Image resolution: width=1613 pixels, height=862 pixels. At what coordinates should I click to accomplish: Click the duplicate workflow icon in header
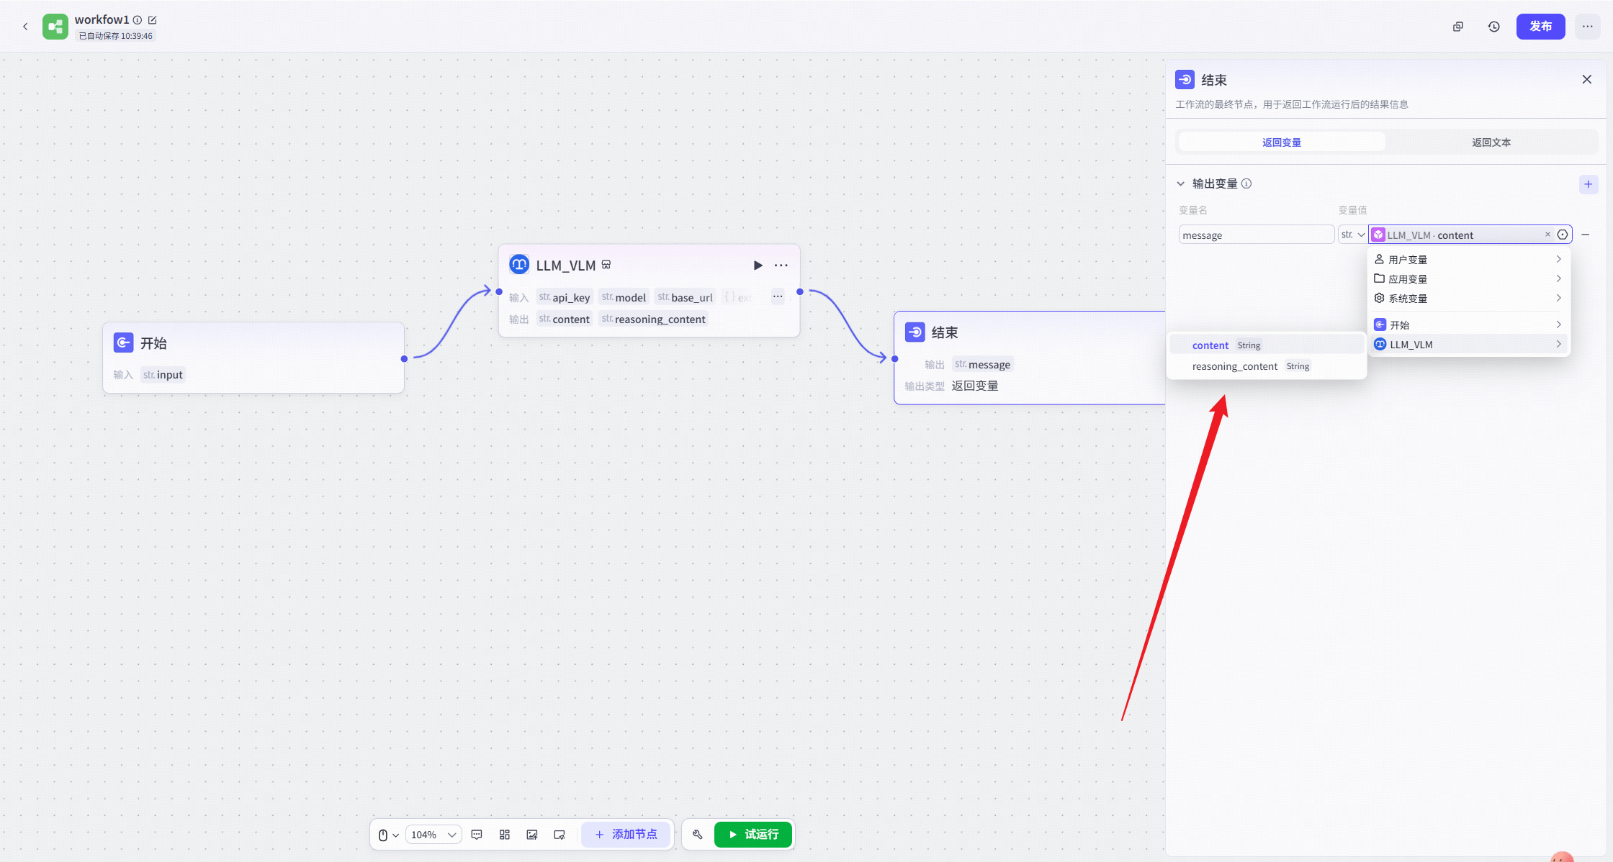click(x=1458, y=27)
